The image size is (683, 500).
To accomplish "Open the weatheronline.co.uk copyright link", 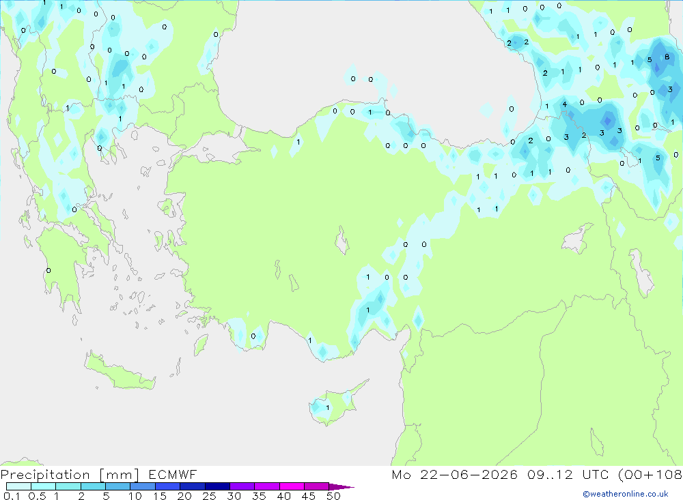I will click(626, 493).
